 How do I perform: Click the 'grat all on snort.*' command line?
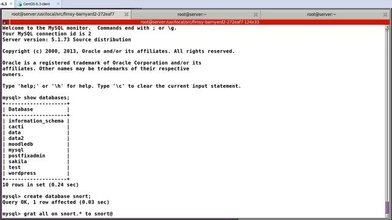(58, 214)
